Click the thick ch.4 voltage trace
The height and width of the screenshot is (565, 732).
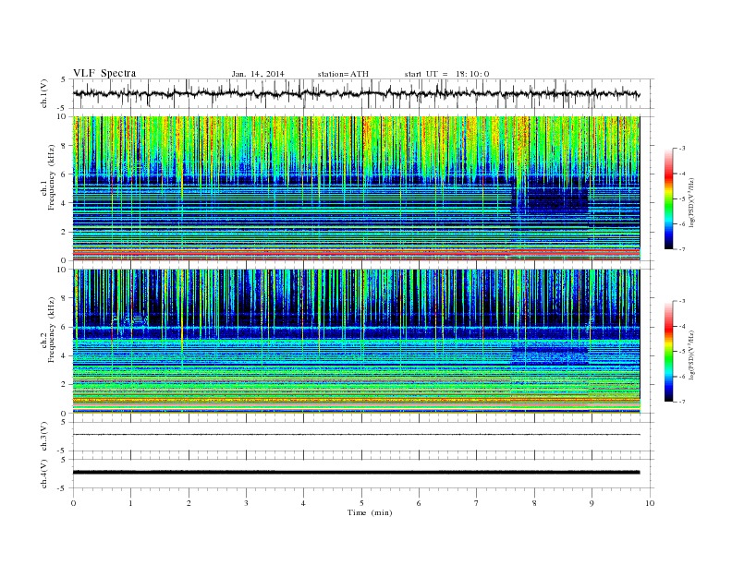click(x=356, y=473)
